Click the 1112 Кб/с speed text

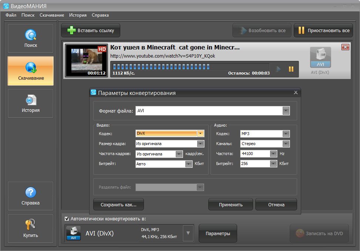point(124,73)
